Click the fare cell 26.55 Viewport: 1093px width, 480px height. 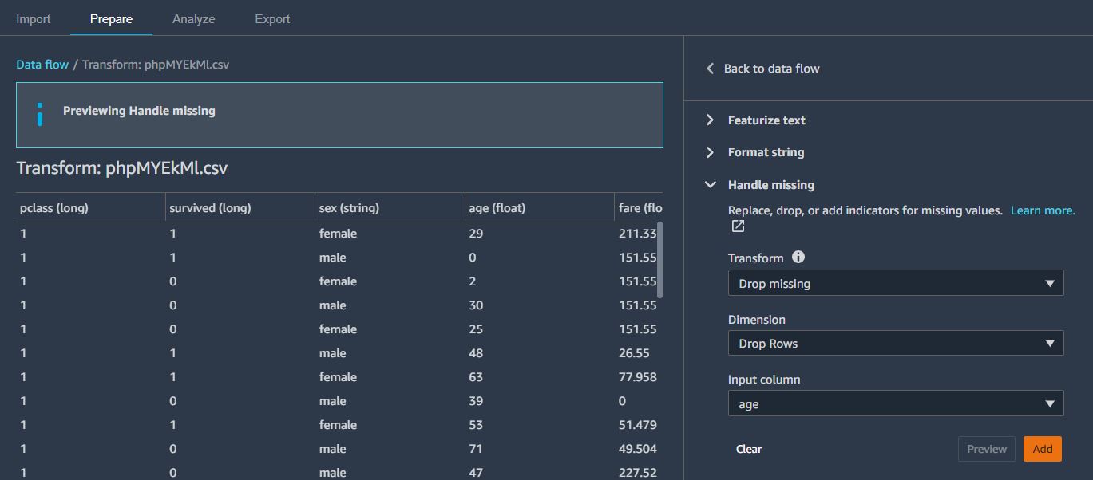click(x=634, y=353)
